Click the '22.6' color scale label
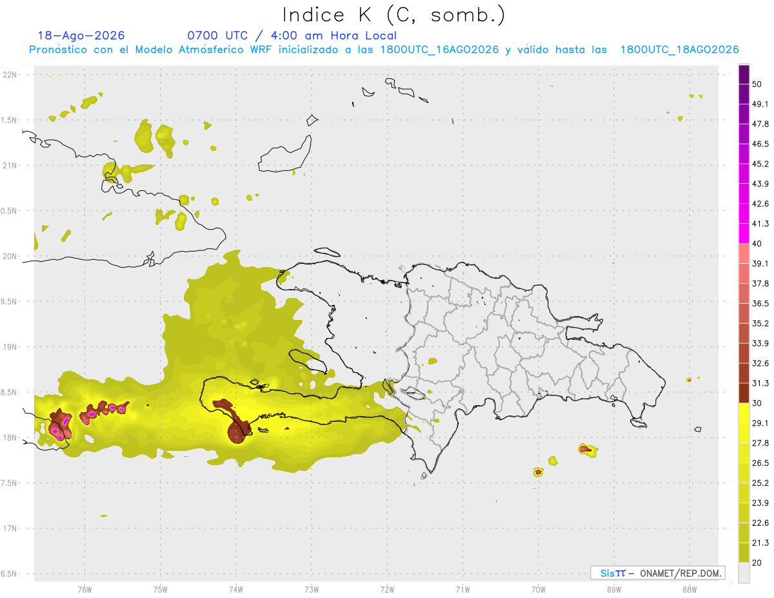774x598 pixels. click(x=760, y=523)
